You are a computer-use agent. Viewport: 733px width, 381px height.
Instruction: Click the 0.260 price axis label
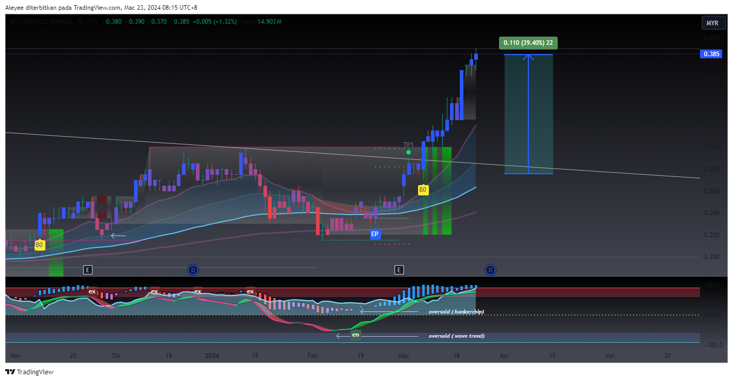point(711,191)
